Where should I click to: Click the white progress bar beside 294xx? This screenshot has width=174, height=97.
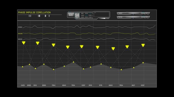coord(102,18)
